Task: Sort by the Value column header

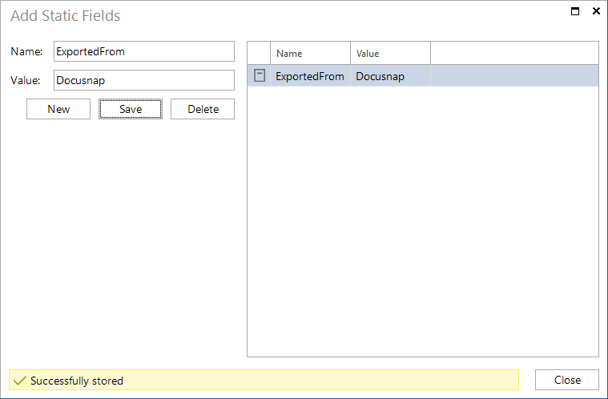Action: (390, 53)
